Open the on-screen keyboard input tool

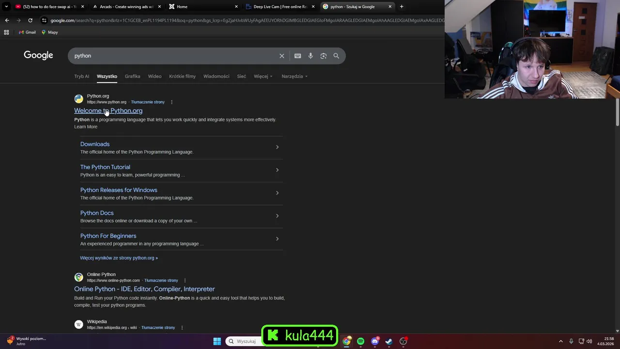(298, 56)
